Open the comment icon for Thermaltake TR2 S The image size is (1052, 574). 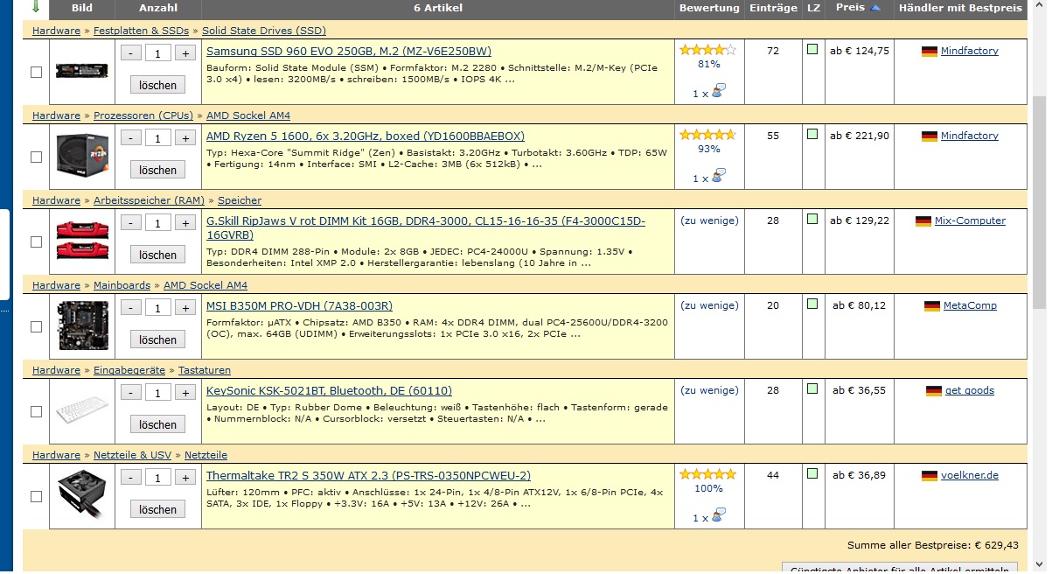719,515
